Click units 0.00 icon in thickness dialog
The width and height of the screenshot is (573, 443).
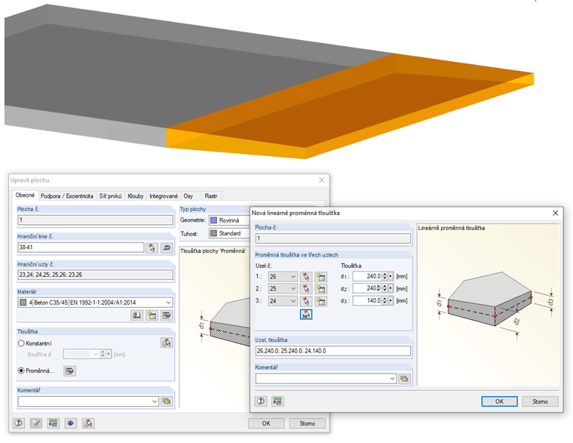pos(277,401)
